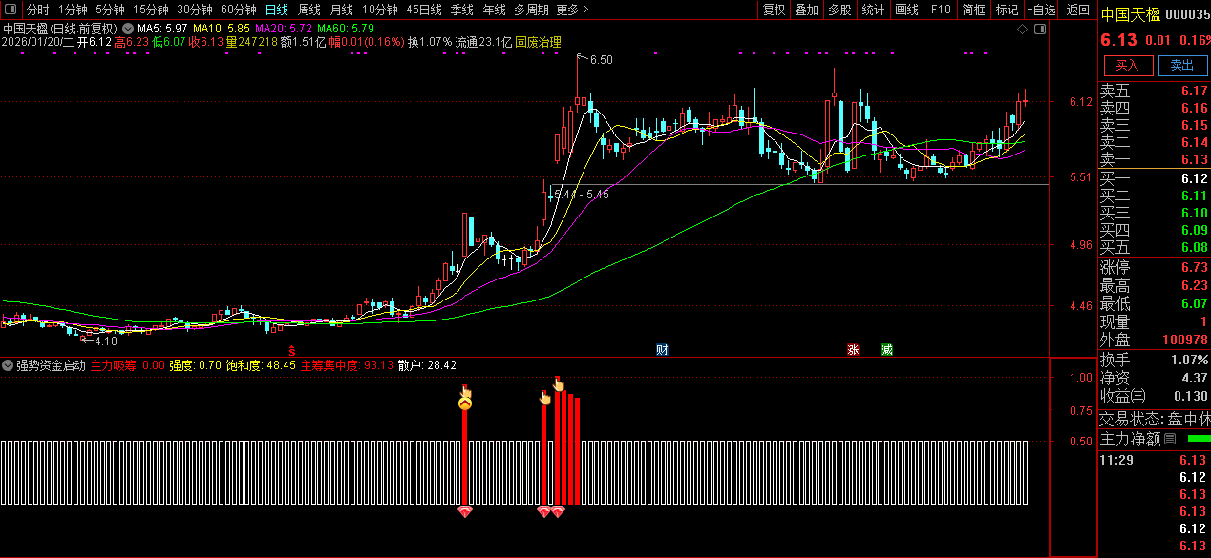Click the 卖五 6.17 order row
1211x558 pixels.
pos(1154,92)
